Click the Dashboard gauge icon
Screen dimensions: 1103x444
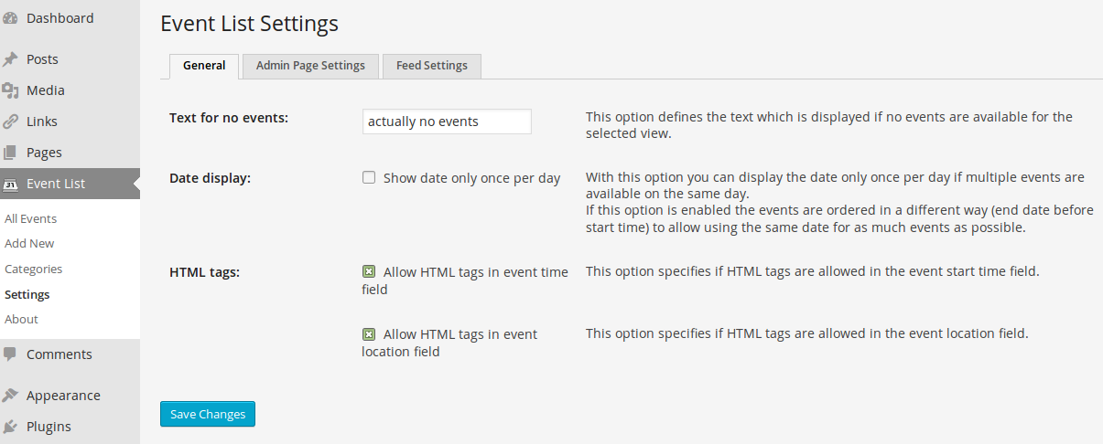pyautogui.click(x=11, y=18)
